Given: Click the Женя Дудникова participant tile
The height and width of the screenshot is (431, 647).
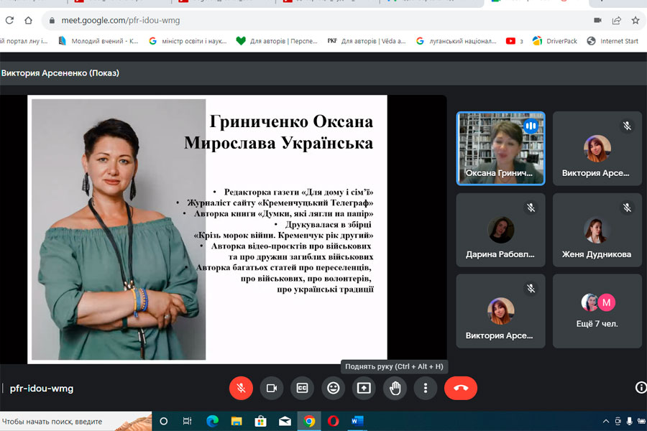Looking at the screenshot, I should (x=597, y=229).
